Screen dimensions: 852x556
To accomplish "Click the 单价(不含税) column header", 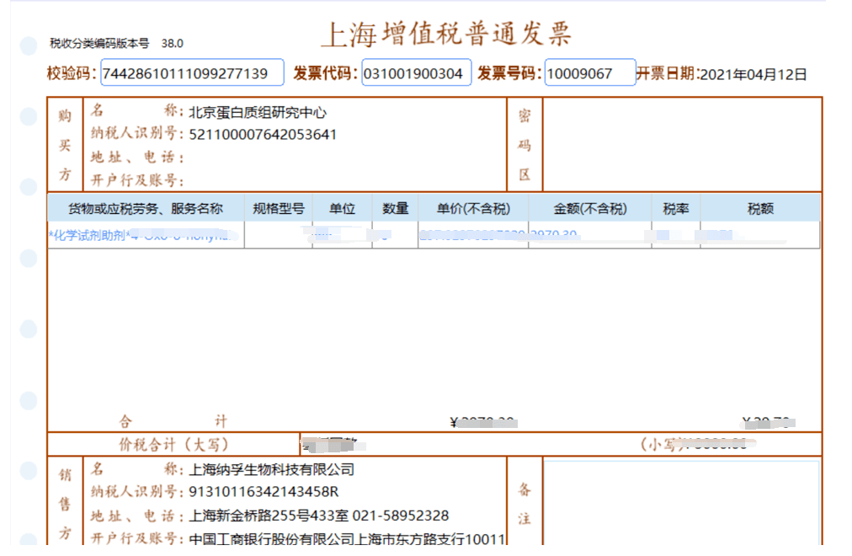I will click(473, 209).
